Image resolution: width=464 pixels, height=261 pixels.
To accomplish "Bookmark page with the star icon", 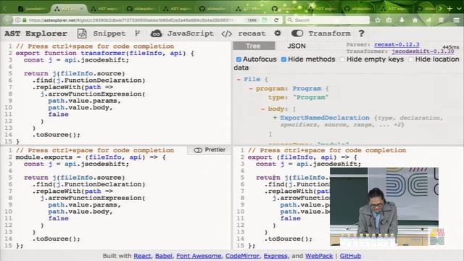I will [378, 20].
